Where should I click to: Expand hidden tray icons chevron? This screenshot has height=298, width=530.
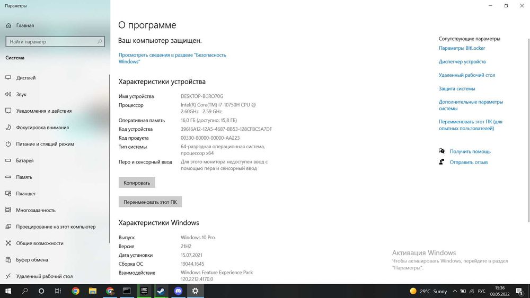coord(455,291)
